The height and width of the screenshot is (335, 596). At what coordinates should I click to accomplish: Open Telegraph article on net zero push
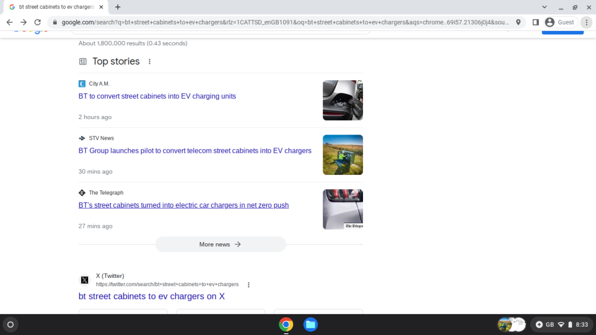184,205
